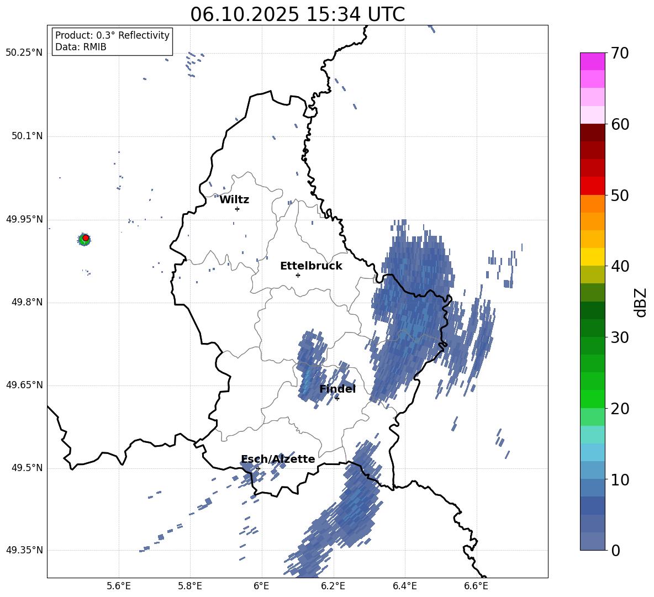Click the yellow 40-42 dBZ band

click(592, 257)
